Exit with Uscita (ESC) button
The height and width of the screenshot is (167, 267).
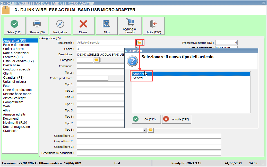click(x=153, y=26)
